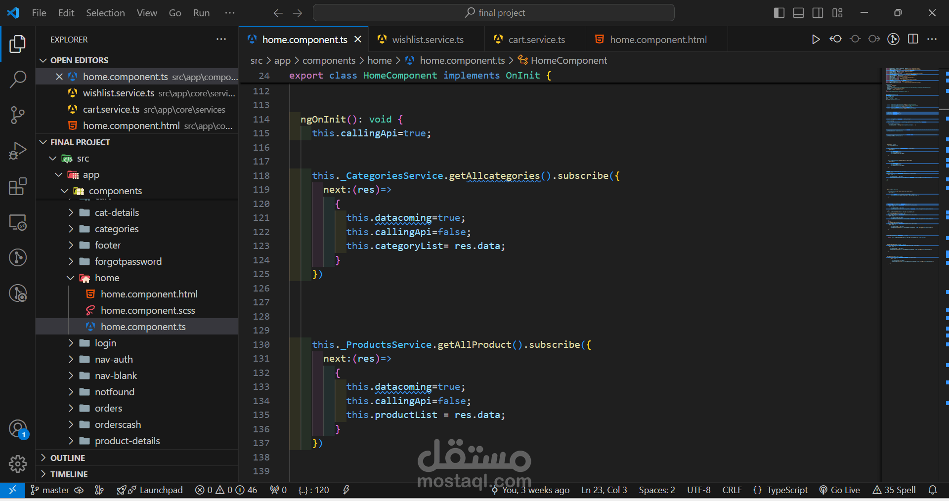Close the home.component.ts editor tab
The image size is (949, 501).
pos(358,40)
